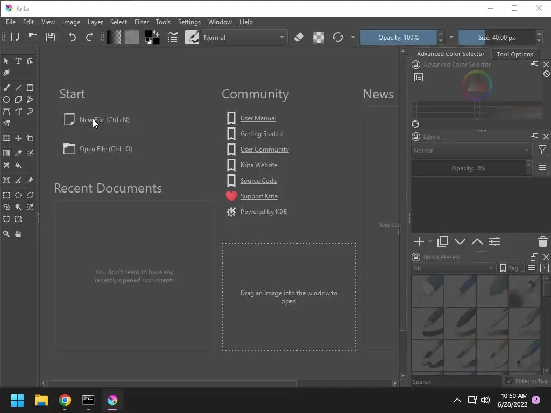This screenshot has height=413, width=551.
Task: Open layer properties sliders icon
Action: click(495, 241)
